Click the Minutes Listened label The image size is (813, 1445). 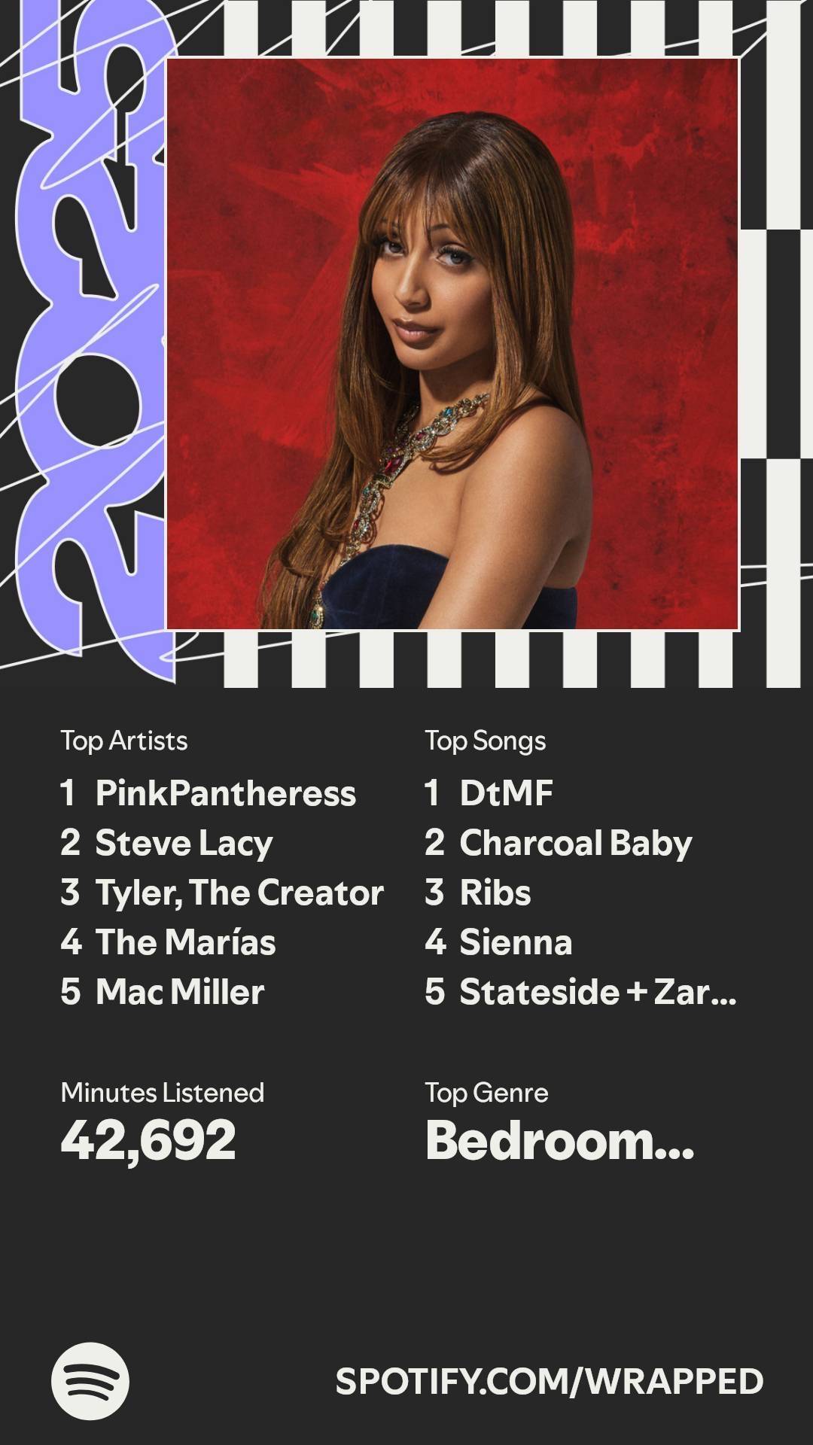(x=163, y=1093)
